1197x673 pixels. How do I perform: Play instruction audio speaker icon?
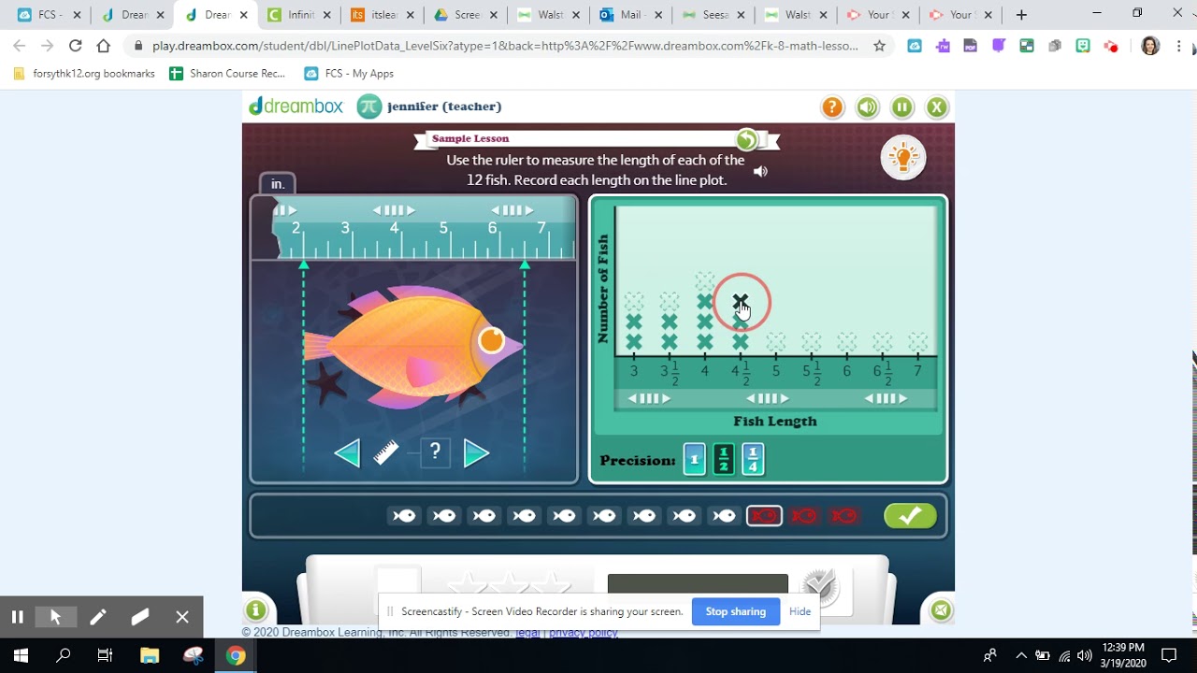coord(761,171)
